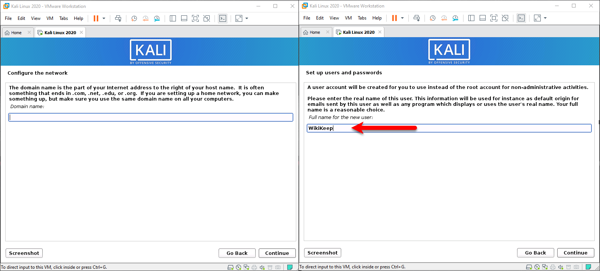
Task: Open stretch guest dropdown in right window
Action: point(545,18)
